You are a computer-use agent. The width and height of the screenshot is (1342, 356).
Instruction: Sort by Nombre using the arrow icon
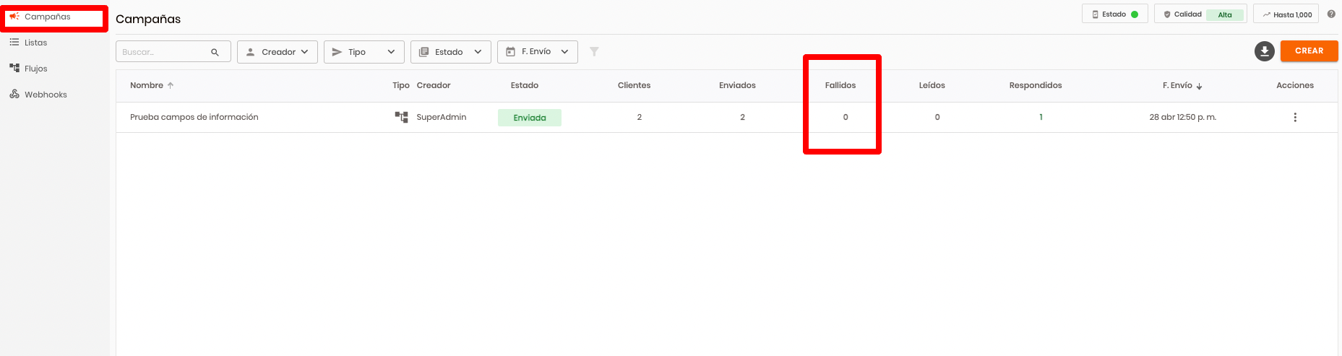pos(171,85)
